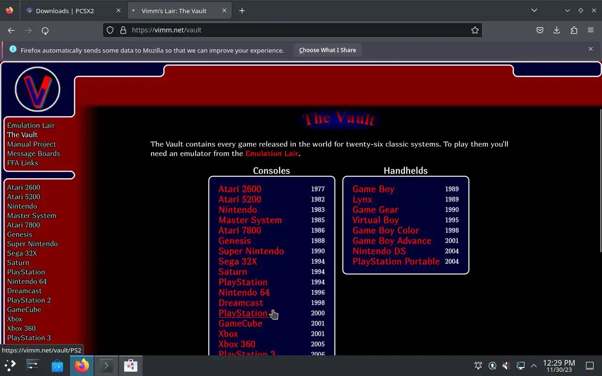The width and height of the screenshot is (602, 376).
Task: Open Game Gear in Handhelds box
Action: click(x=375, y=210)
